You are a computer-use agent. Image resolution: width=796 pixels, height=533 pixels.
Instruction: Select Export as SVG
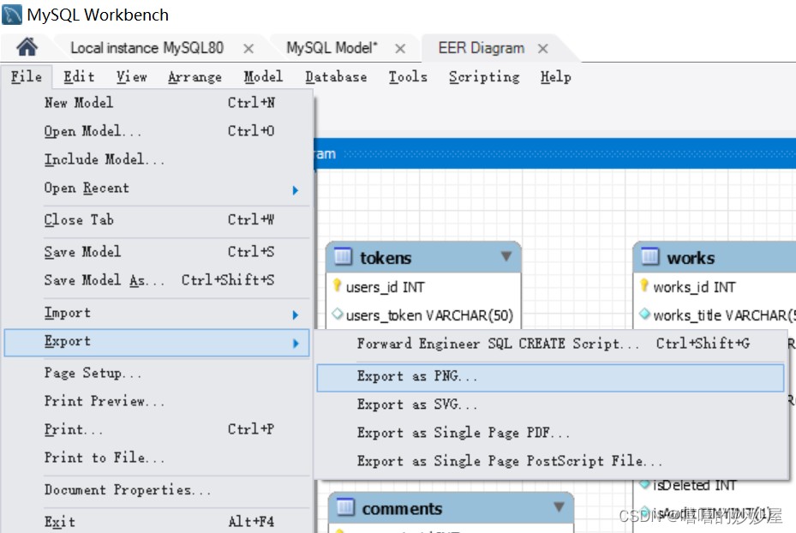click(417, 404)
